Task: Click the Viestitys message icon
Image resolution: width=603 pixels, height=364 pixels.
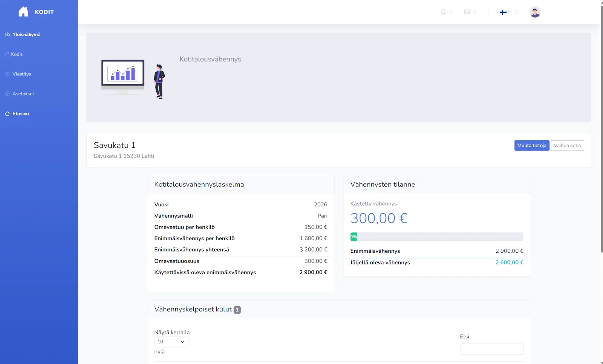Action: 7,74
